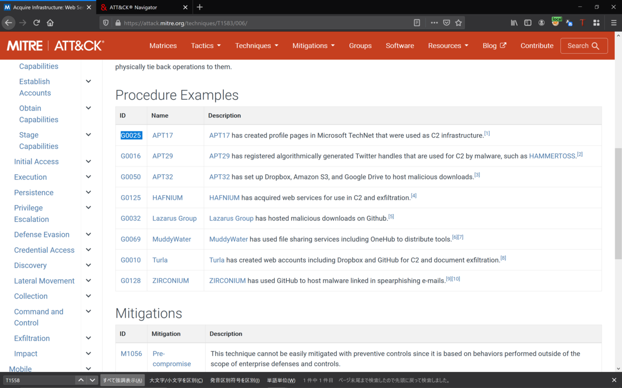The image size is (622, 388).
Task: Show the browser sidebars icon
Action: coord(528,23)
